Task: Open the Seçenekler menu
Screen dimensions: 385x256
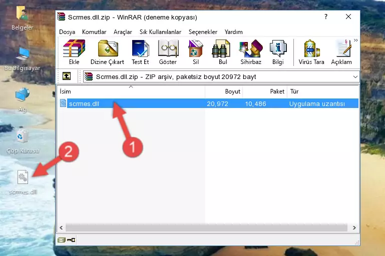Action: click(203, 32)
